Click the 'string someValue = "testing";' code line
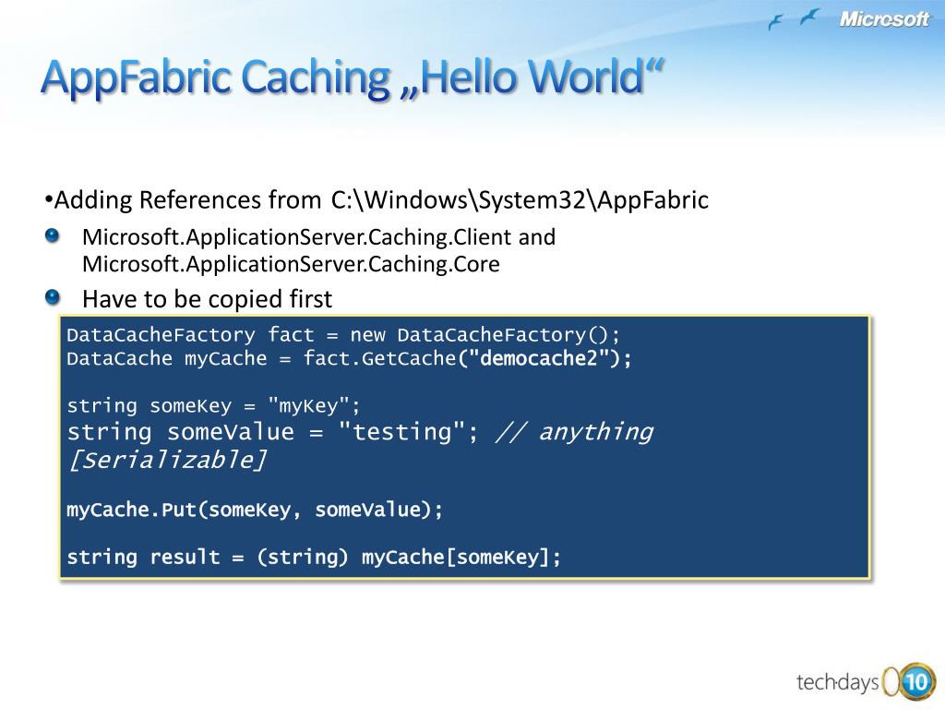Image resolution: width=945 pixels, height=709 pixels. click(272, 432)
